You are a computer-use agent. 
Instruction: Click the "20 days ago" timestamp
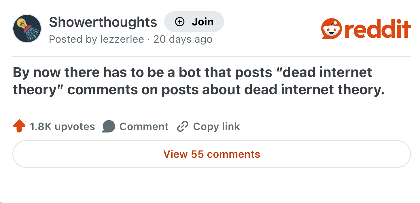(x=183, y=39)
